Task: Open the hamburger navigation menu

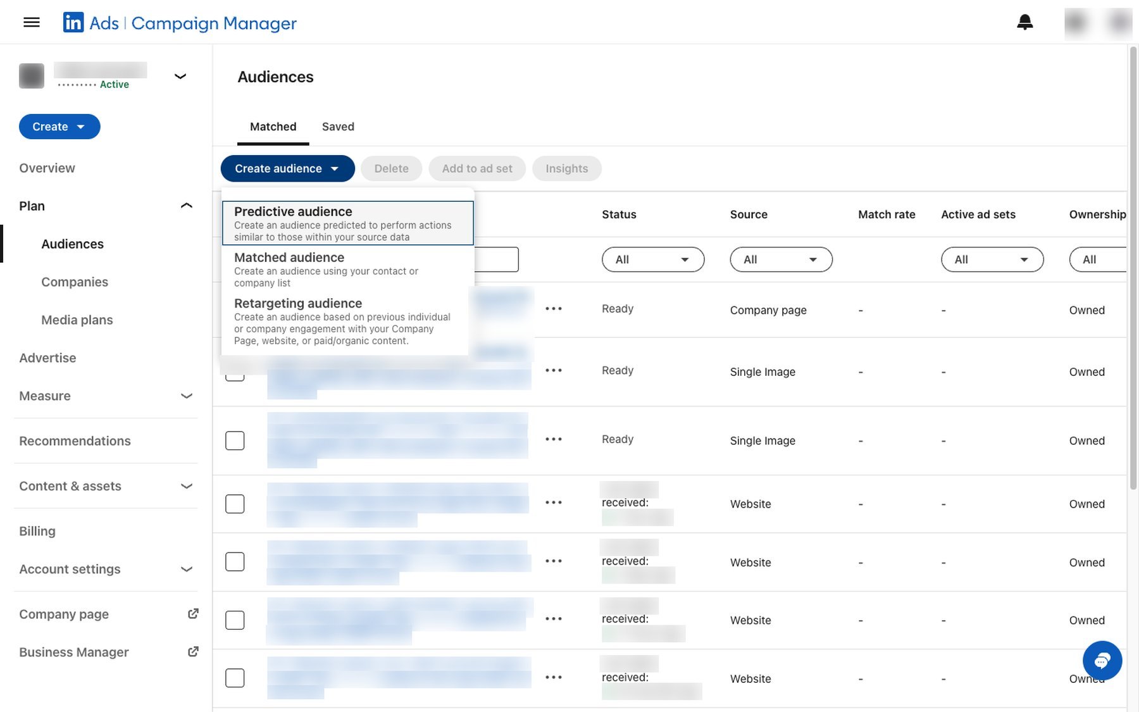Action: click(x=32, y=23)
